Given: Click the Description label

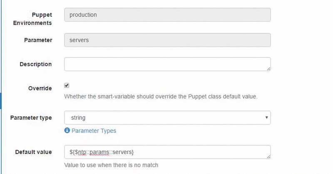Looking at the screenshot, I should point(36,64).
